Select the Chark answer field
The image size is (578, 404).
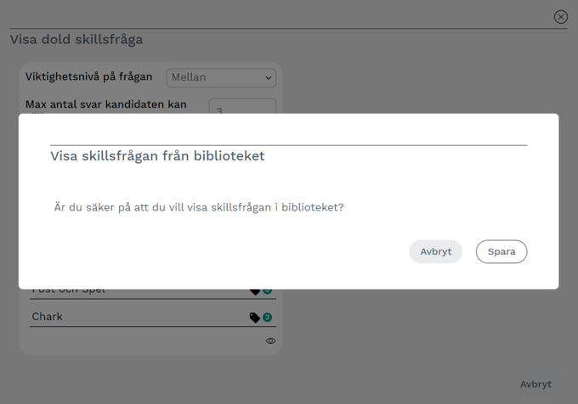pyautogui.click(x=136, y=317)
